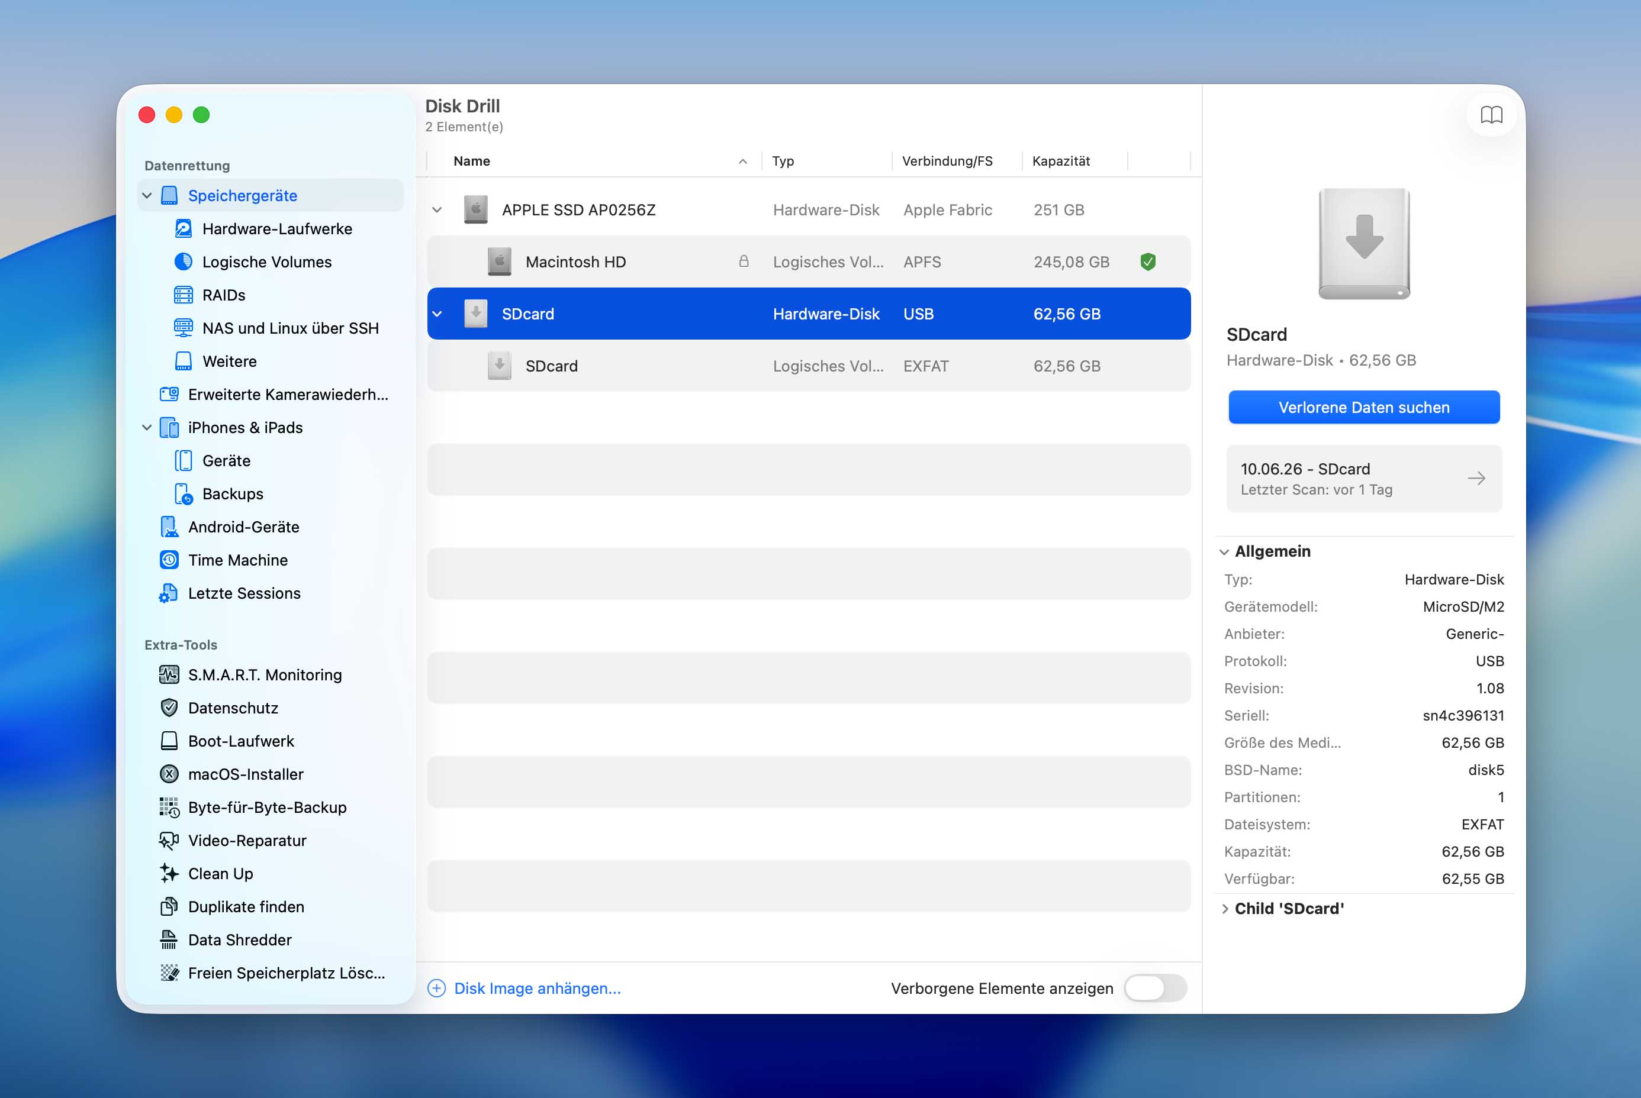Select the Macintosh HD volume row
The image size is (1641, 1098).
[x=809, y=262]
